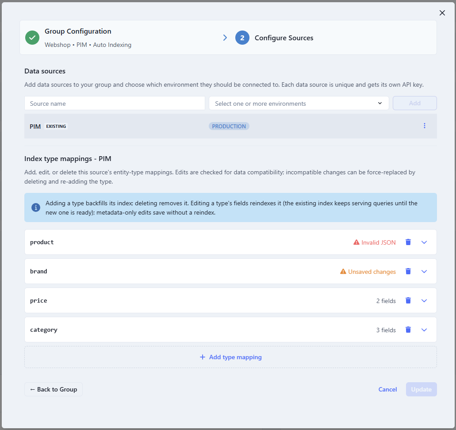456x430 pixels.
Task: Click 'Webshop • PIM • Auto Indexing' subtitle
Action: coord(88,45)
